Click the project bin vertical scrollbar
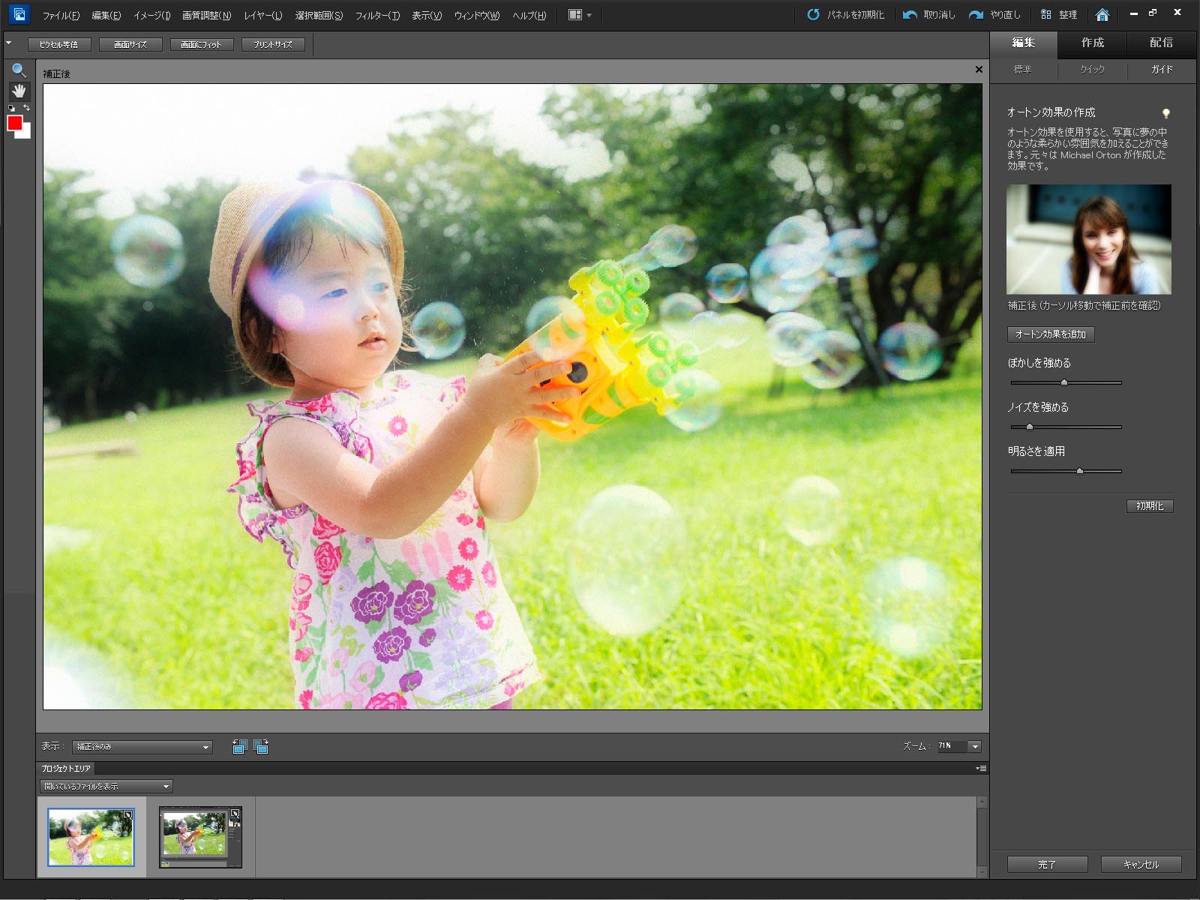1200x900 pixels. coord(982,837)
